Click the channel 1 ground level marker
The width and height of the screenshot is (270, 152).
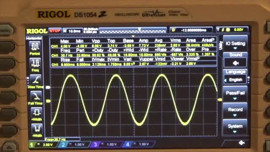[x=49, y=101]
